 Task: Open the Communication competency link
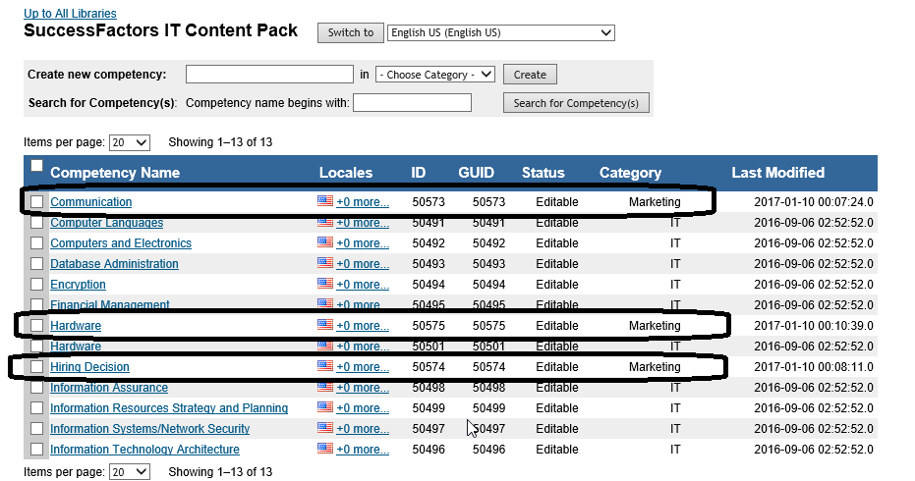(x=91, y=202)
